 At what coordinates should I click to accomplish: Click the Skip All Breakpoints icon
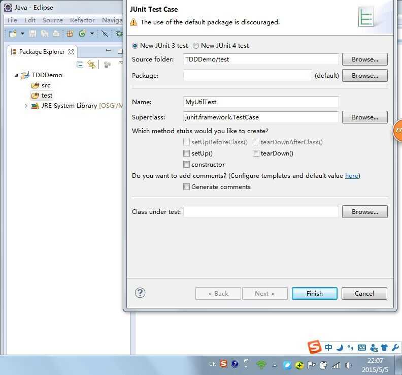coord(105,34)
